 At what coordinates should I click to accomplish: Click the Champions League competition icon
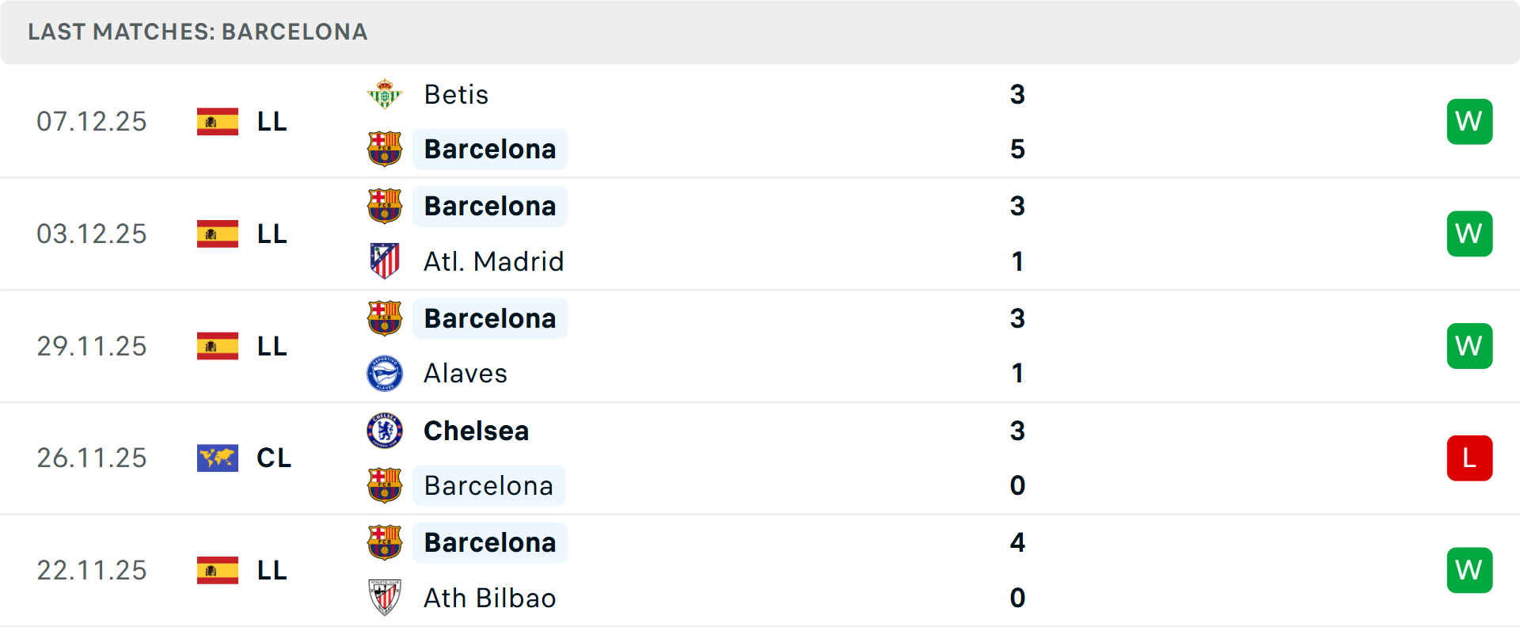217,458
